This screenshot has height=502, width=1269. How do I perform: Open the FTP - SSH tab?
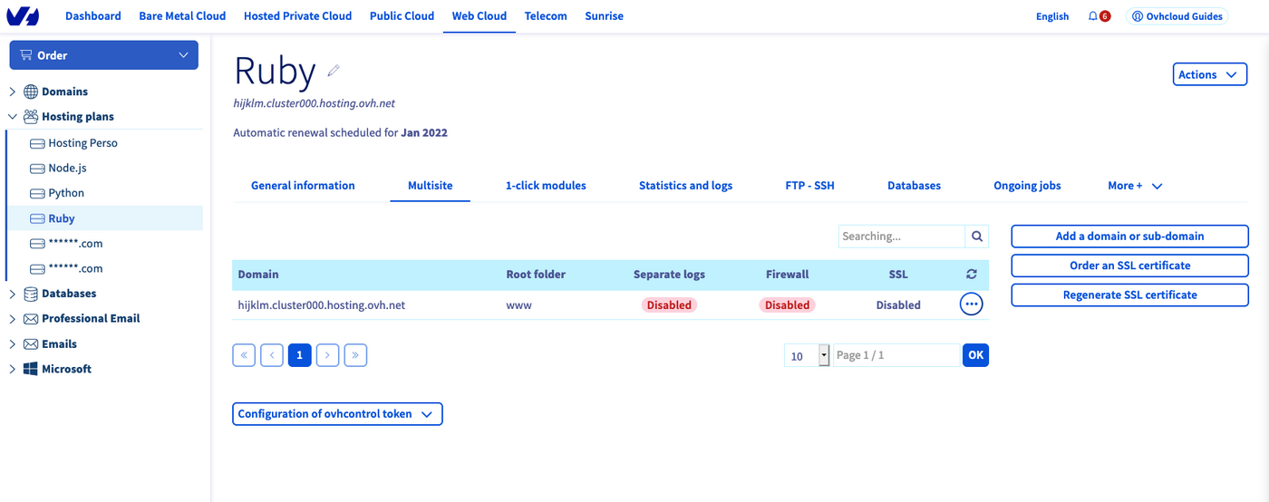coord(809,186)
